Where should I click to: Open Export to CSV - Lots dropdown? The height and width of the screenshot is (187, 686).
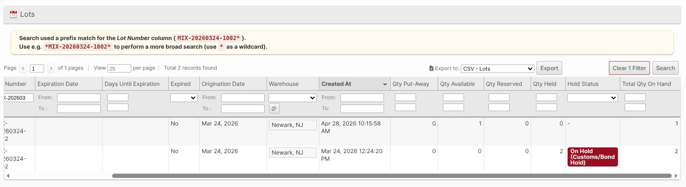[497, 68]
